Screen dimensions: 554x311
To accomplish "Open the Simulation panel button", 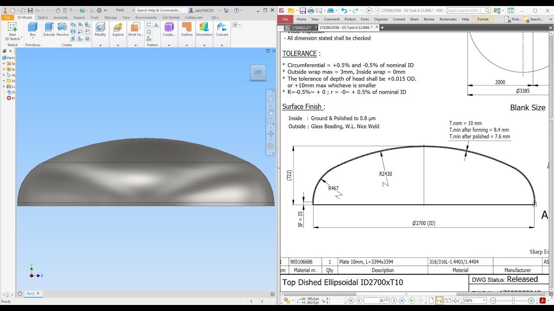I will (204, 29).
